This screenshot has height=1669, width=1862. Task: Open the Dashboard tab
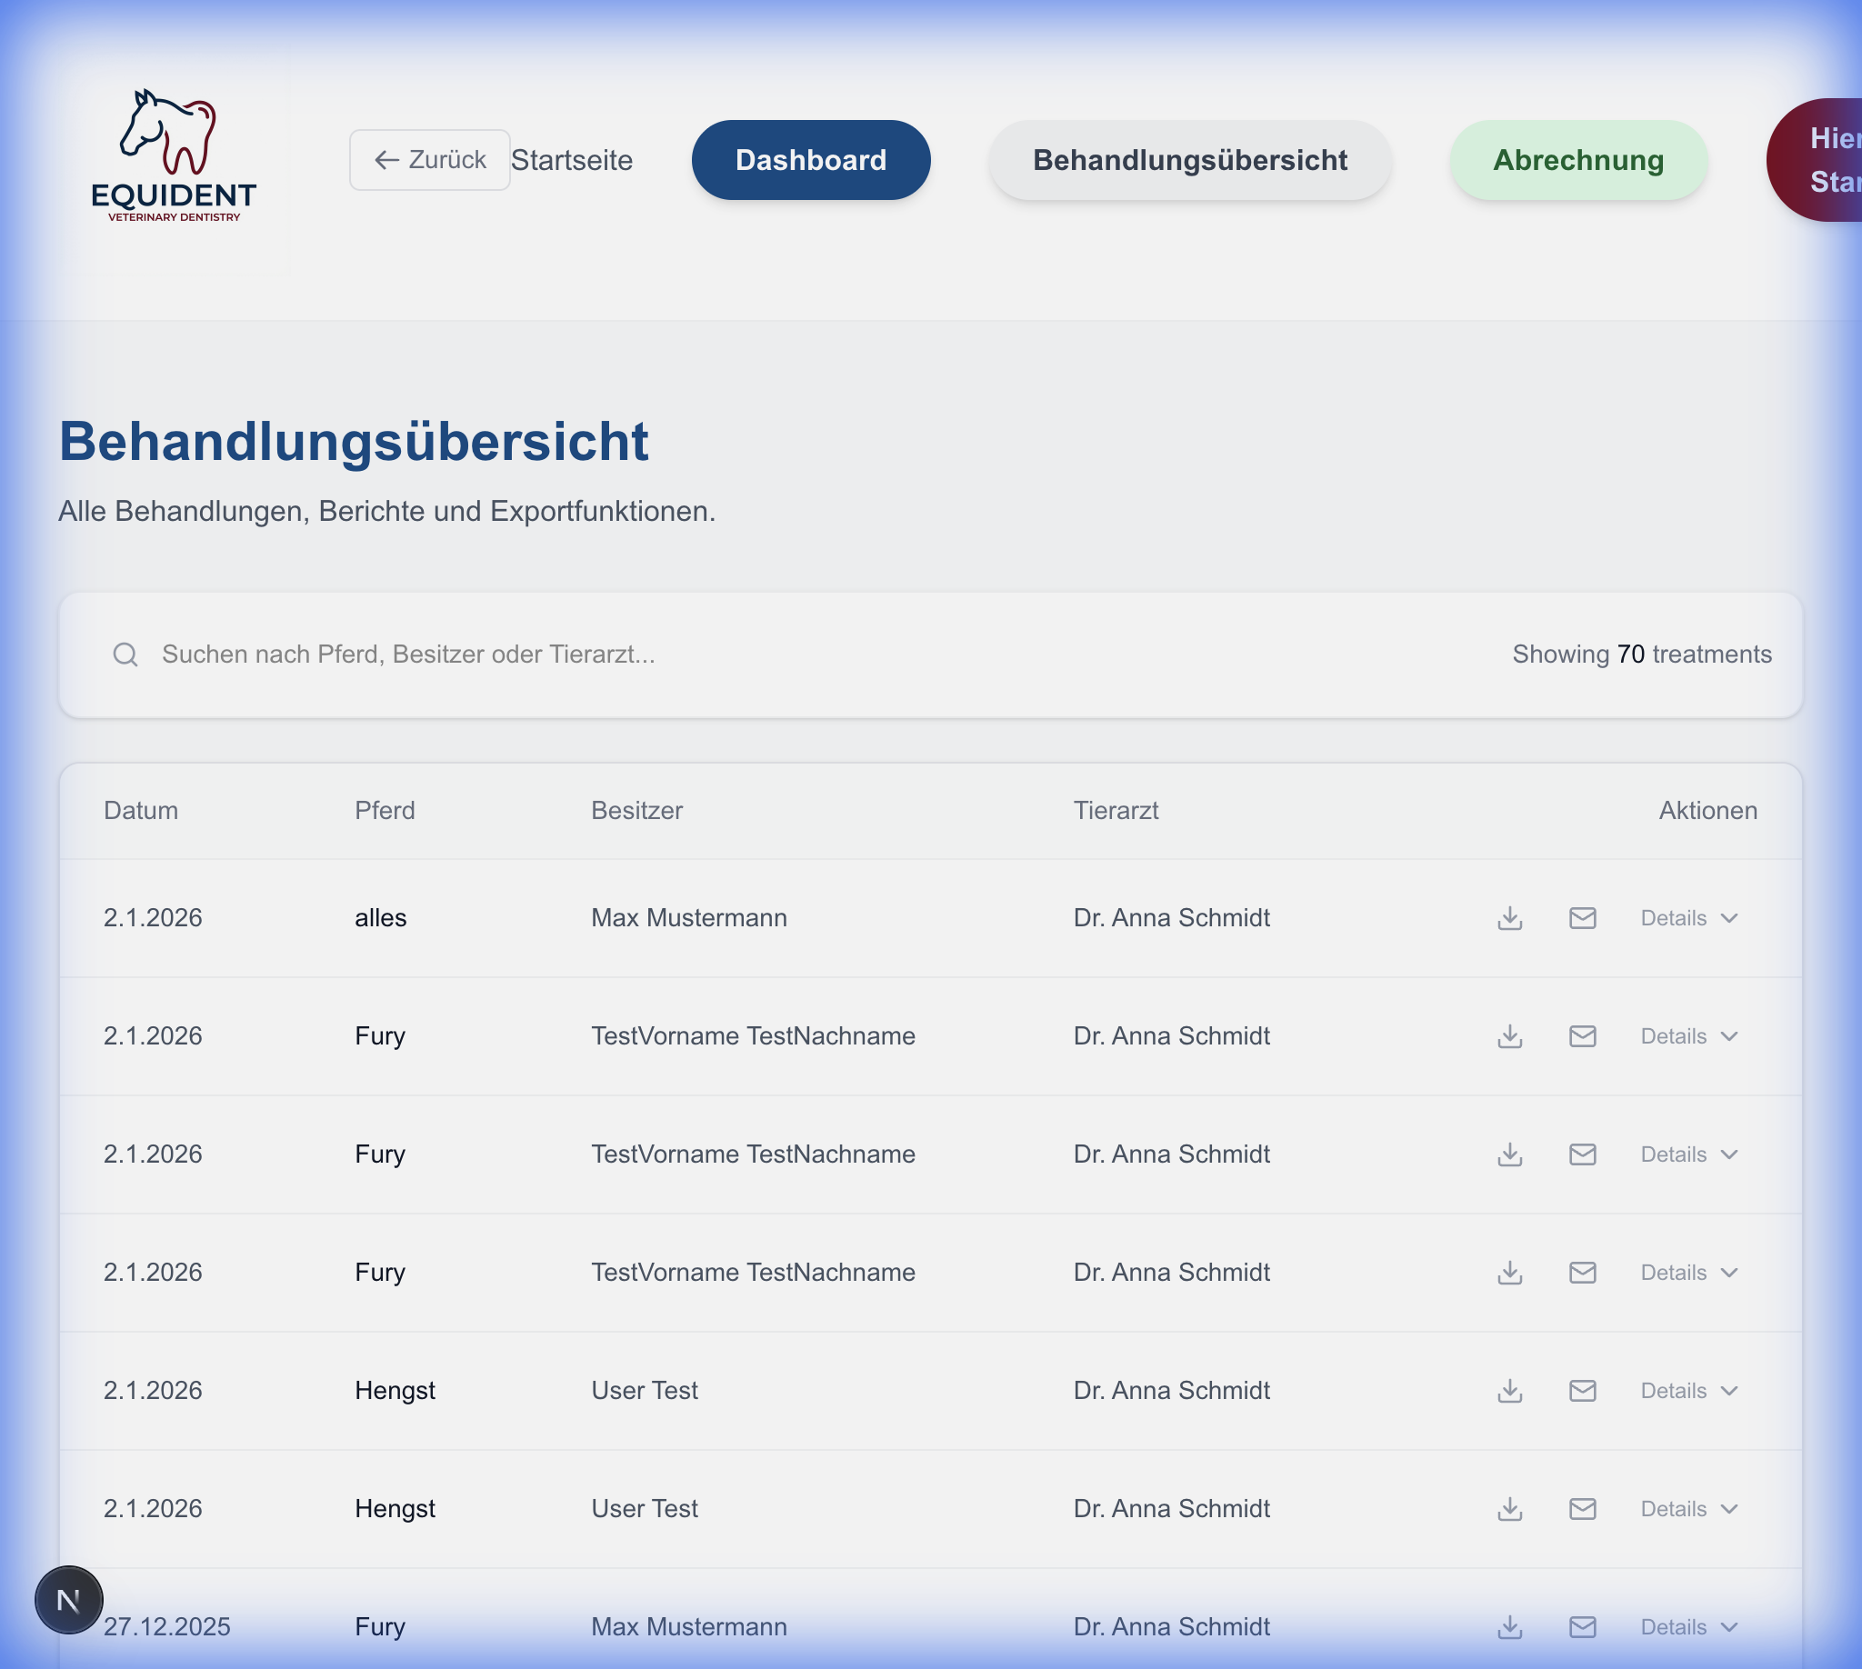point(810,160)
